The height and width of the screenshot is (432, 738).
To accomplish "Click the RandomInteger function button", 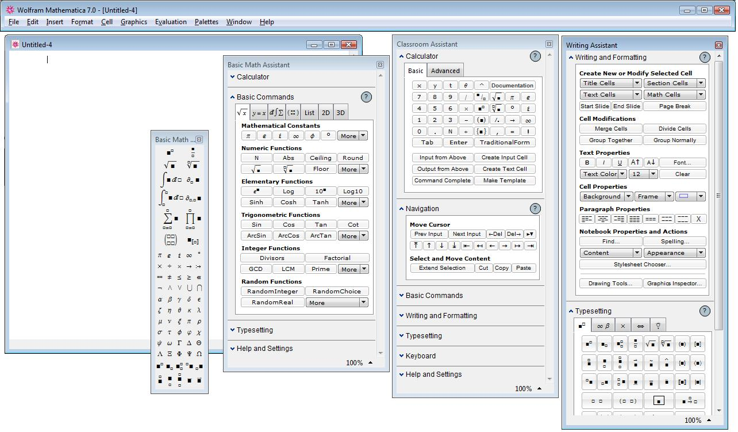I will coord(272,291).
